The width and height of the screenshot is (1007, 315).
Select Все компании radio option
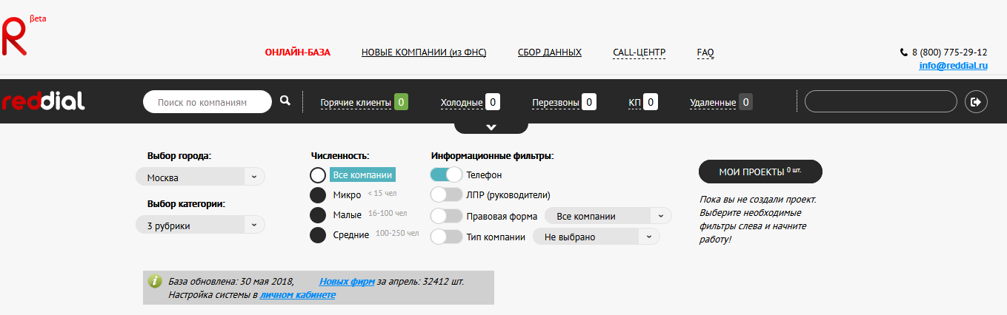tap(318, 175)
